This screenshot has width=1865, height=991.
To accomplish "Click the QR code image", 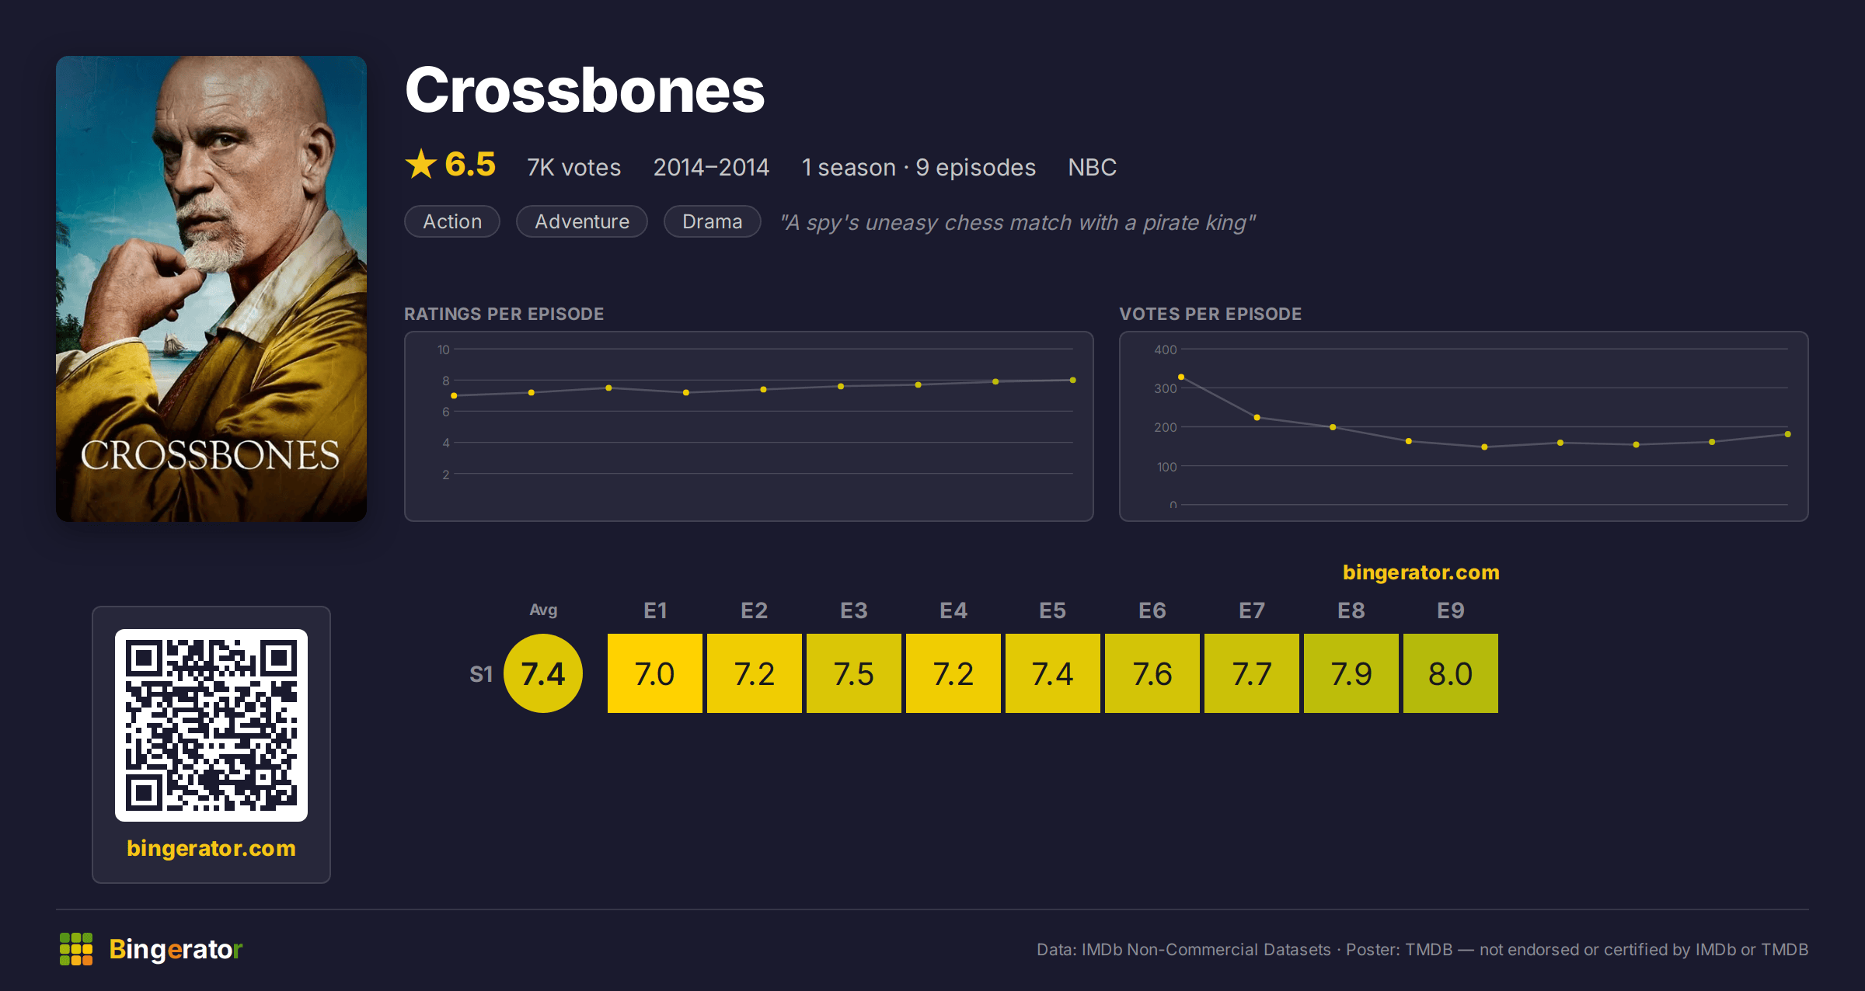I will 211,725.
